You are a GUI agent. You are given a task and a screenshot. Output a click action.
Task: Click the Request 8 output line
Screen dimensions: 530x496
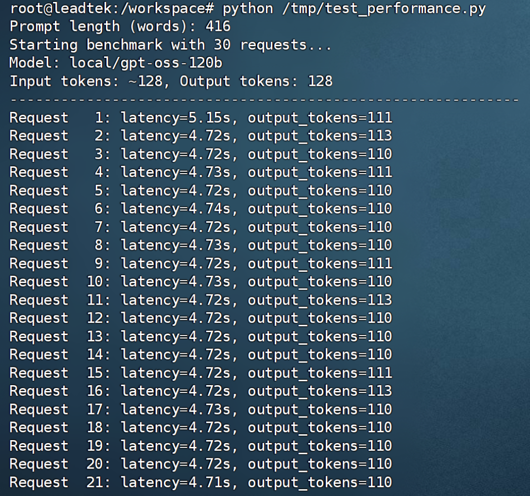(x=201, y=245)
